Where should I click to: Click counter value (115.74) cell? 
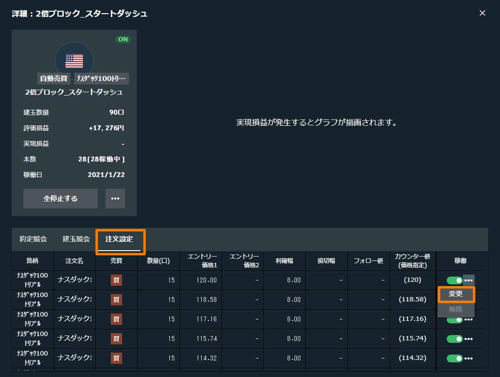[412, 338]
